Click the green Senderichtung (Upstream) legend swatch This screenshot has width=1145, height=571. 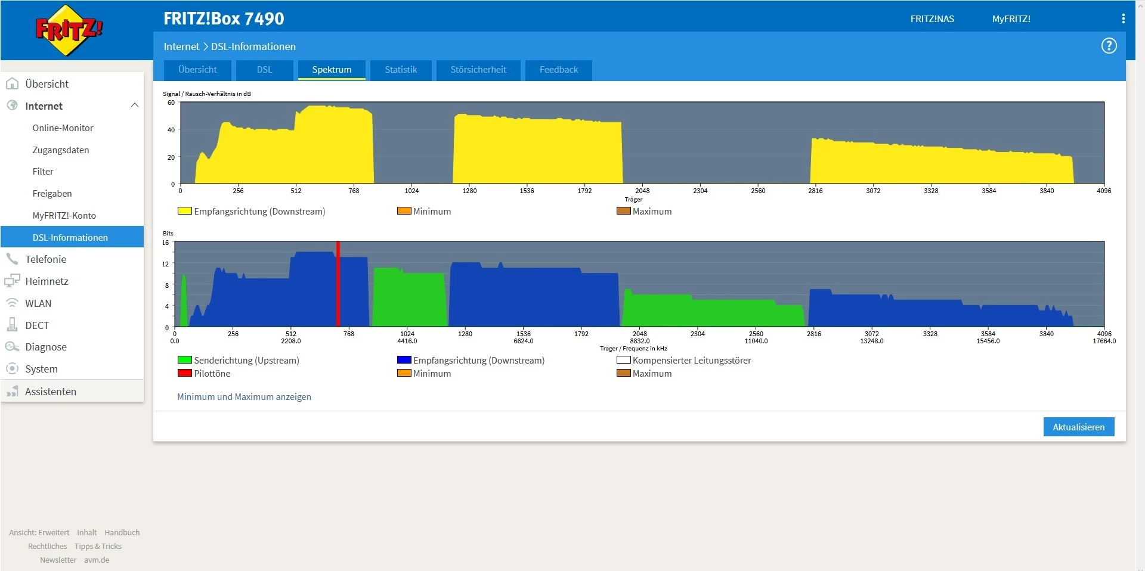point(184,360)
